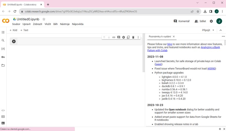The width and height of the screenshot is (226, 131).
Task: Open the tweet link
Action: (159, 64)
